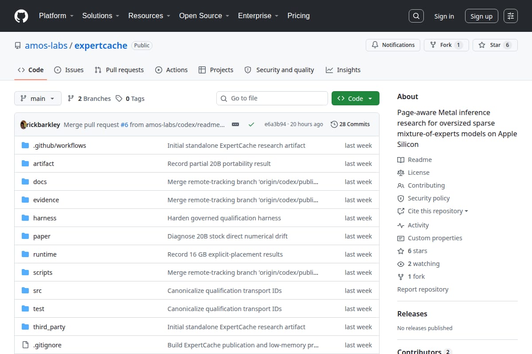The height and width of the screenshot is (354, 532).
Task: Click the artifact folder icon
Action: [25, 163]
